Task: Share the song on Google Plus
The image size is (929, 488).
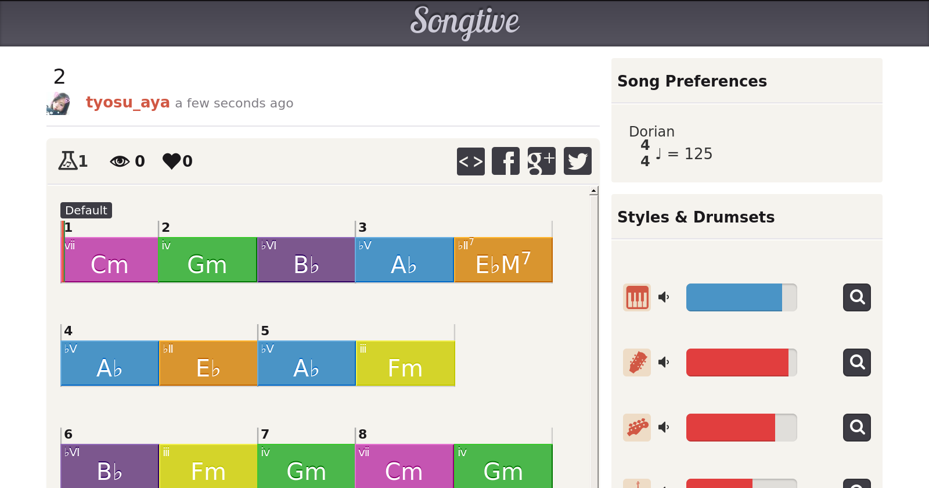Action: [x=542, y=161]
